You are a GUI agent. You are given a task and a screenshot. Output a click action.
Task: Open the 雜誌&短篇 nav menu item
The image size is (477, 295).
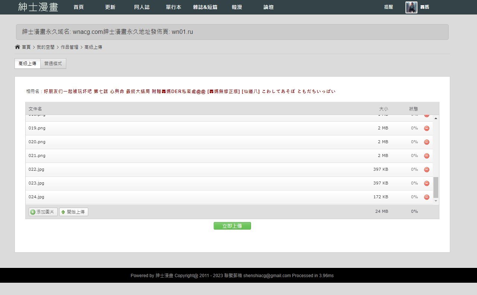(205, 7)
